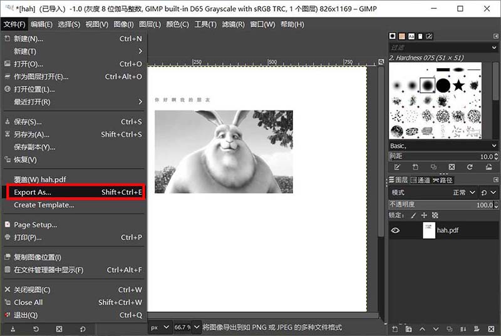Delete the saved tool preset
Screen dimensions: 501x336
point(59,329)
